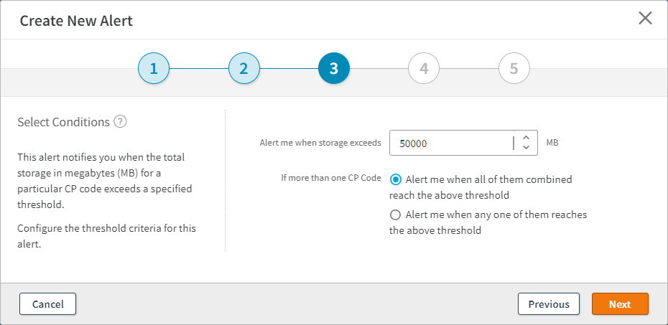668x325 pixels.
Task: Choose 'any one of them reaches' radio
Action: tap(396, 215)
